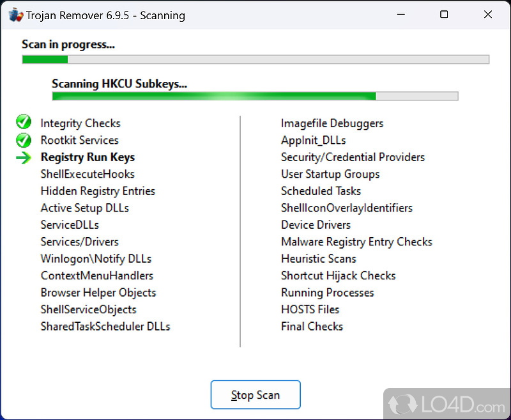
Task: Select the 'ShellIconOverlayIdentifiers' item
Action: tap(347, 208)
